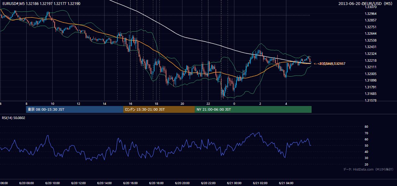This screenshot has width=397, height=186.
Task: Click the bottom date label 6/20 10:00
Action: coord(52,183)
